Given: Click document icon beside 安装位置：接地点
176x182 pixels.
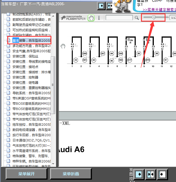Looking at the screenshot, I should (x=8, y=66).
